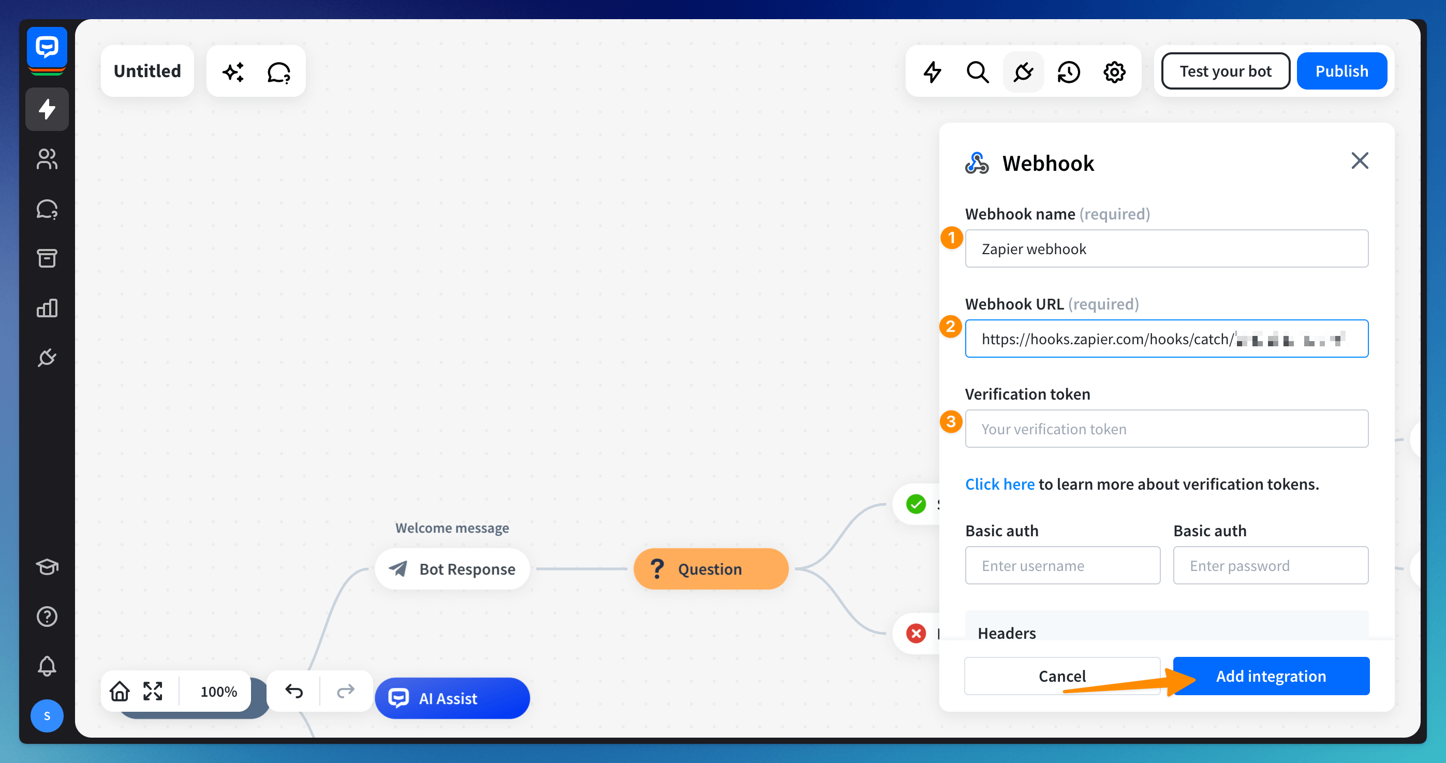Open the AI sparkle stars icon
1446x763 pixels.
[x=233, y=72]
